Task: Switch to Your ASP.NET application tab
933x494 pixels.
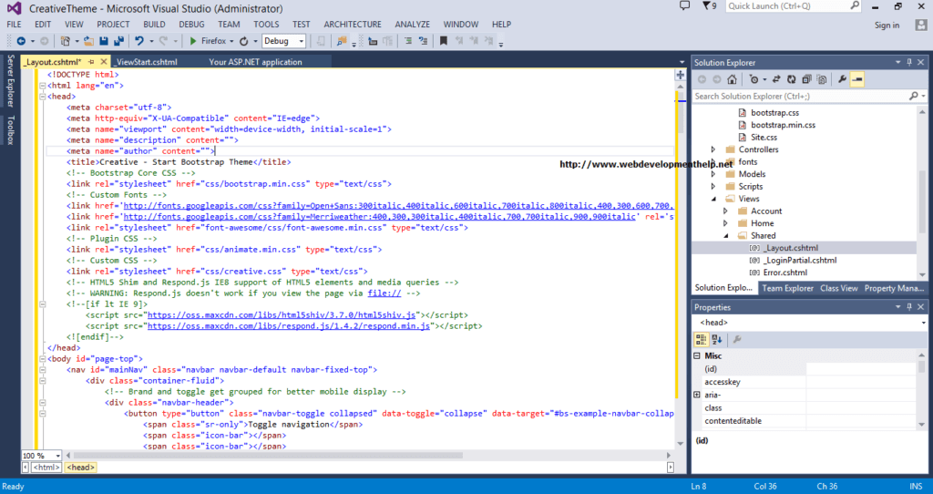Action: 255,62
